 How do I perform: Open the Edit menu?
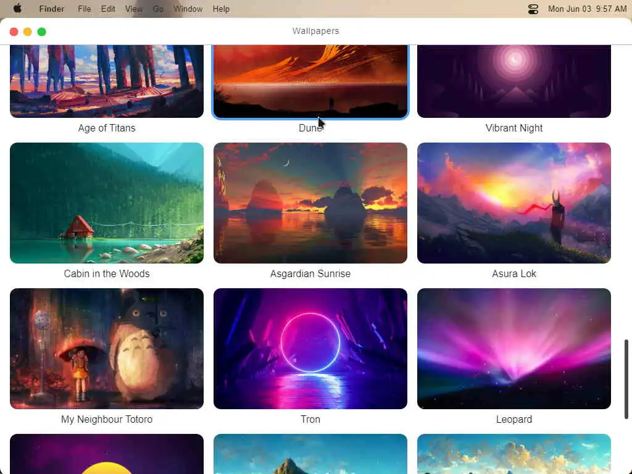point(108,9)
